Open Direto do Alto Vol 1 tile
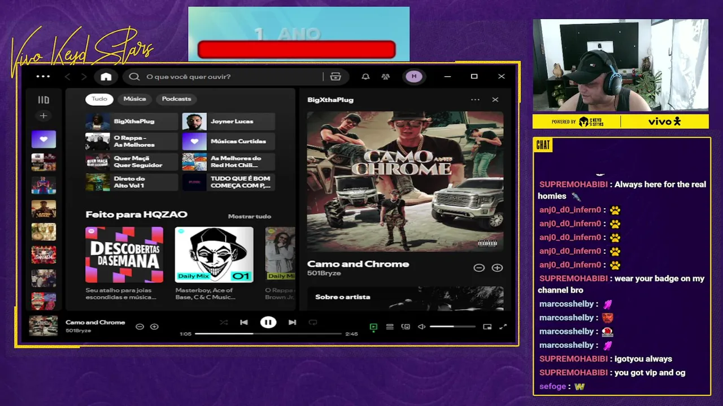The height and width of the screenshot is (406, 723). 131,182
